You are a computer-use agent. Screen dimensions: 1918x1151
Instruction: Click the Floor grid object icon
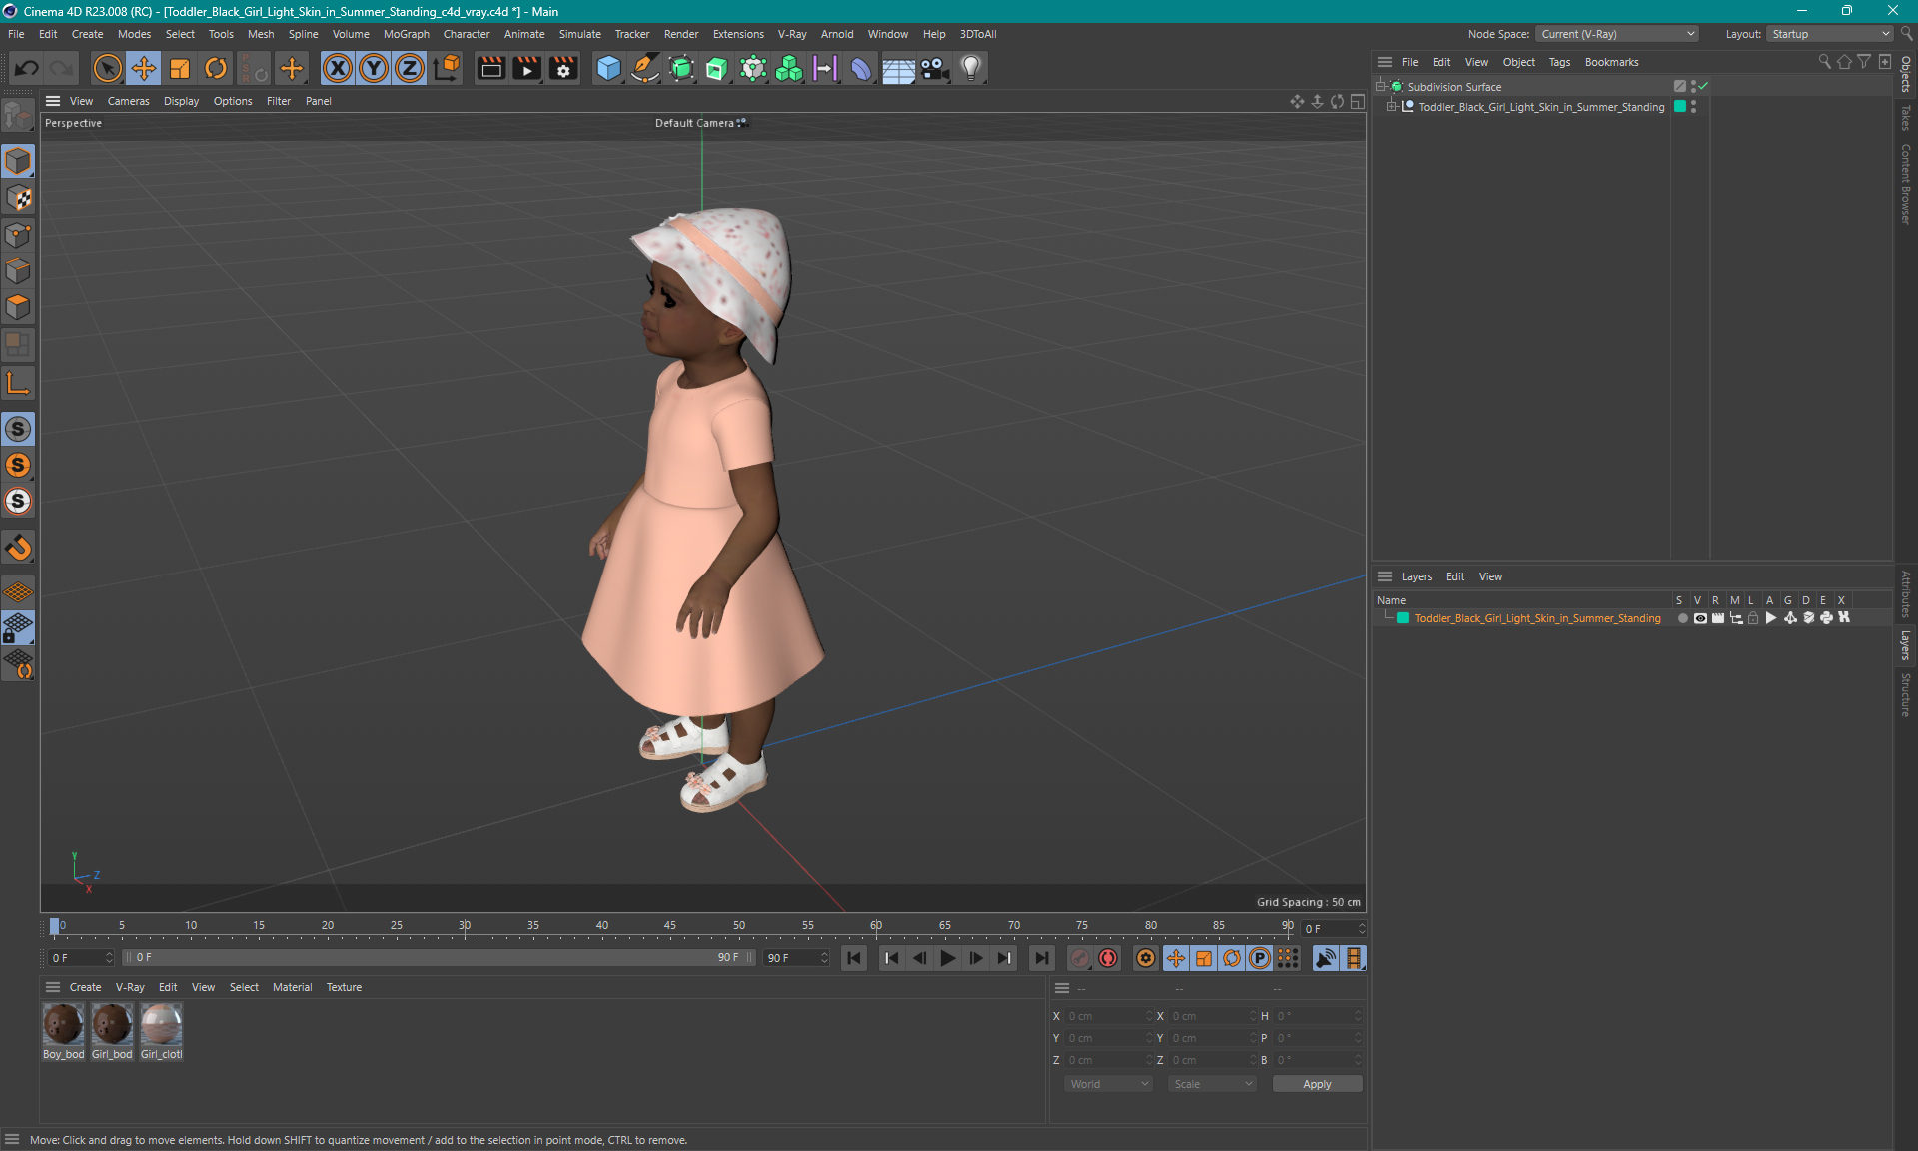[x=898, y=68]
